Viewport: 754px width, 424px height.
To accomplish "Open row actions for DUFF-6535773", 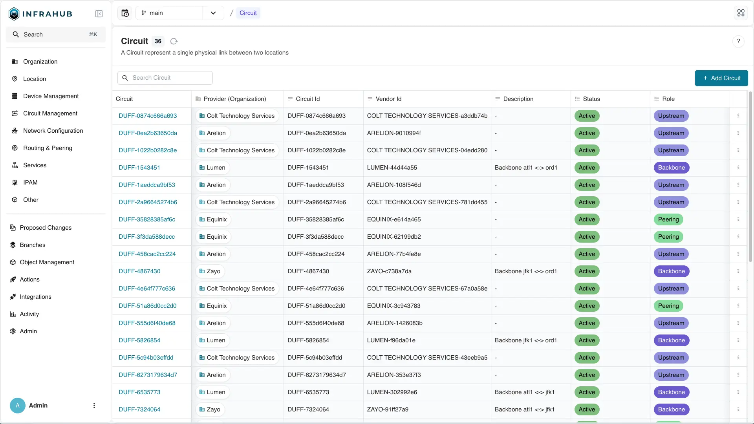I will pyautogui.click(x=738, y=392).
